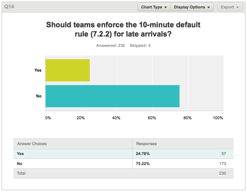Screen dimensions: 247x192
Task: Click the Answer Choices column header
Action: pyautogui.click(x=32, y=144)
